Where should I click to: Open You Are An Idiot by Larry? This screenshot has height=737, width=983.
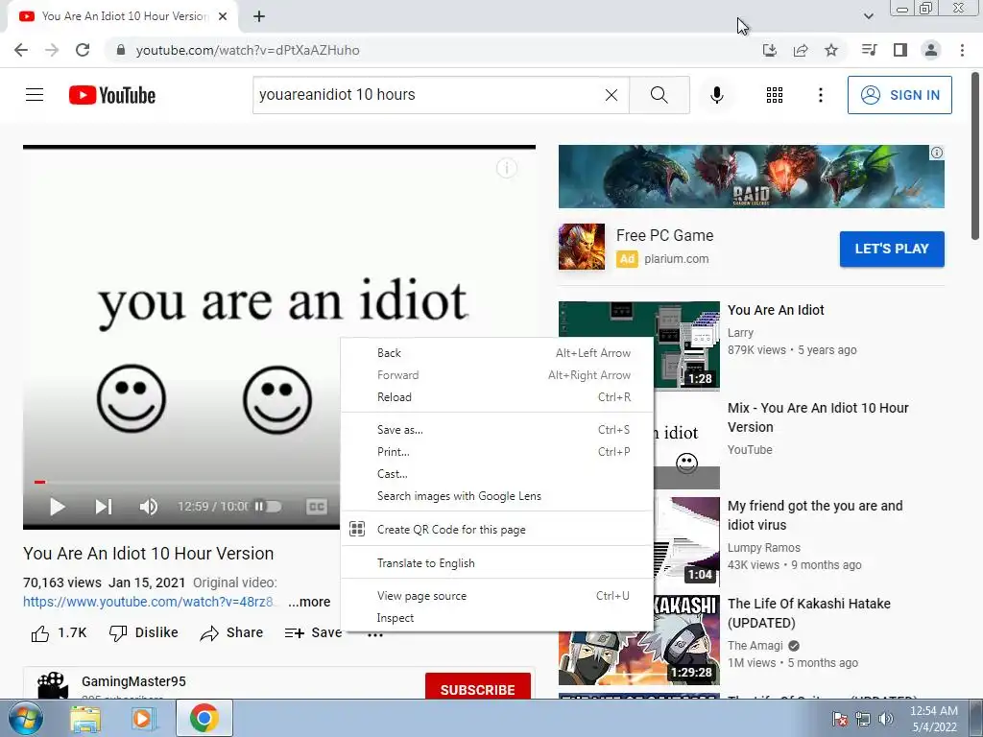(x=776, y=310)
